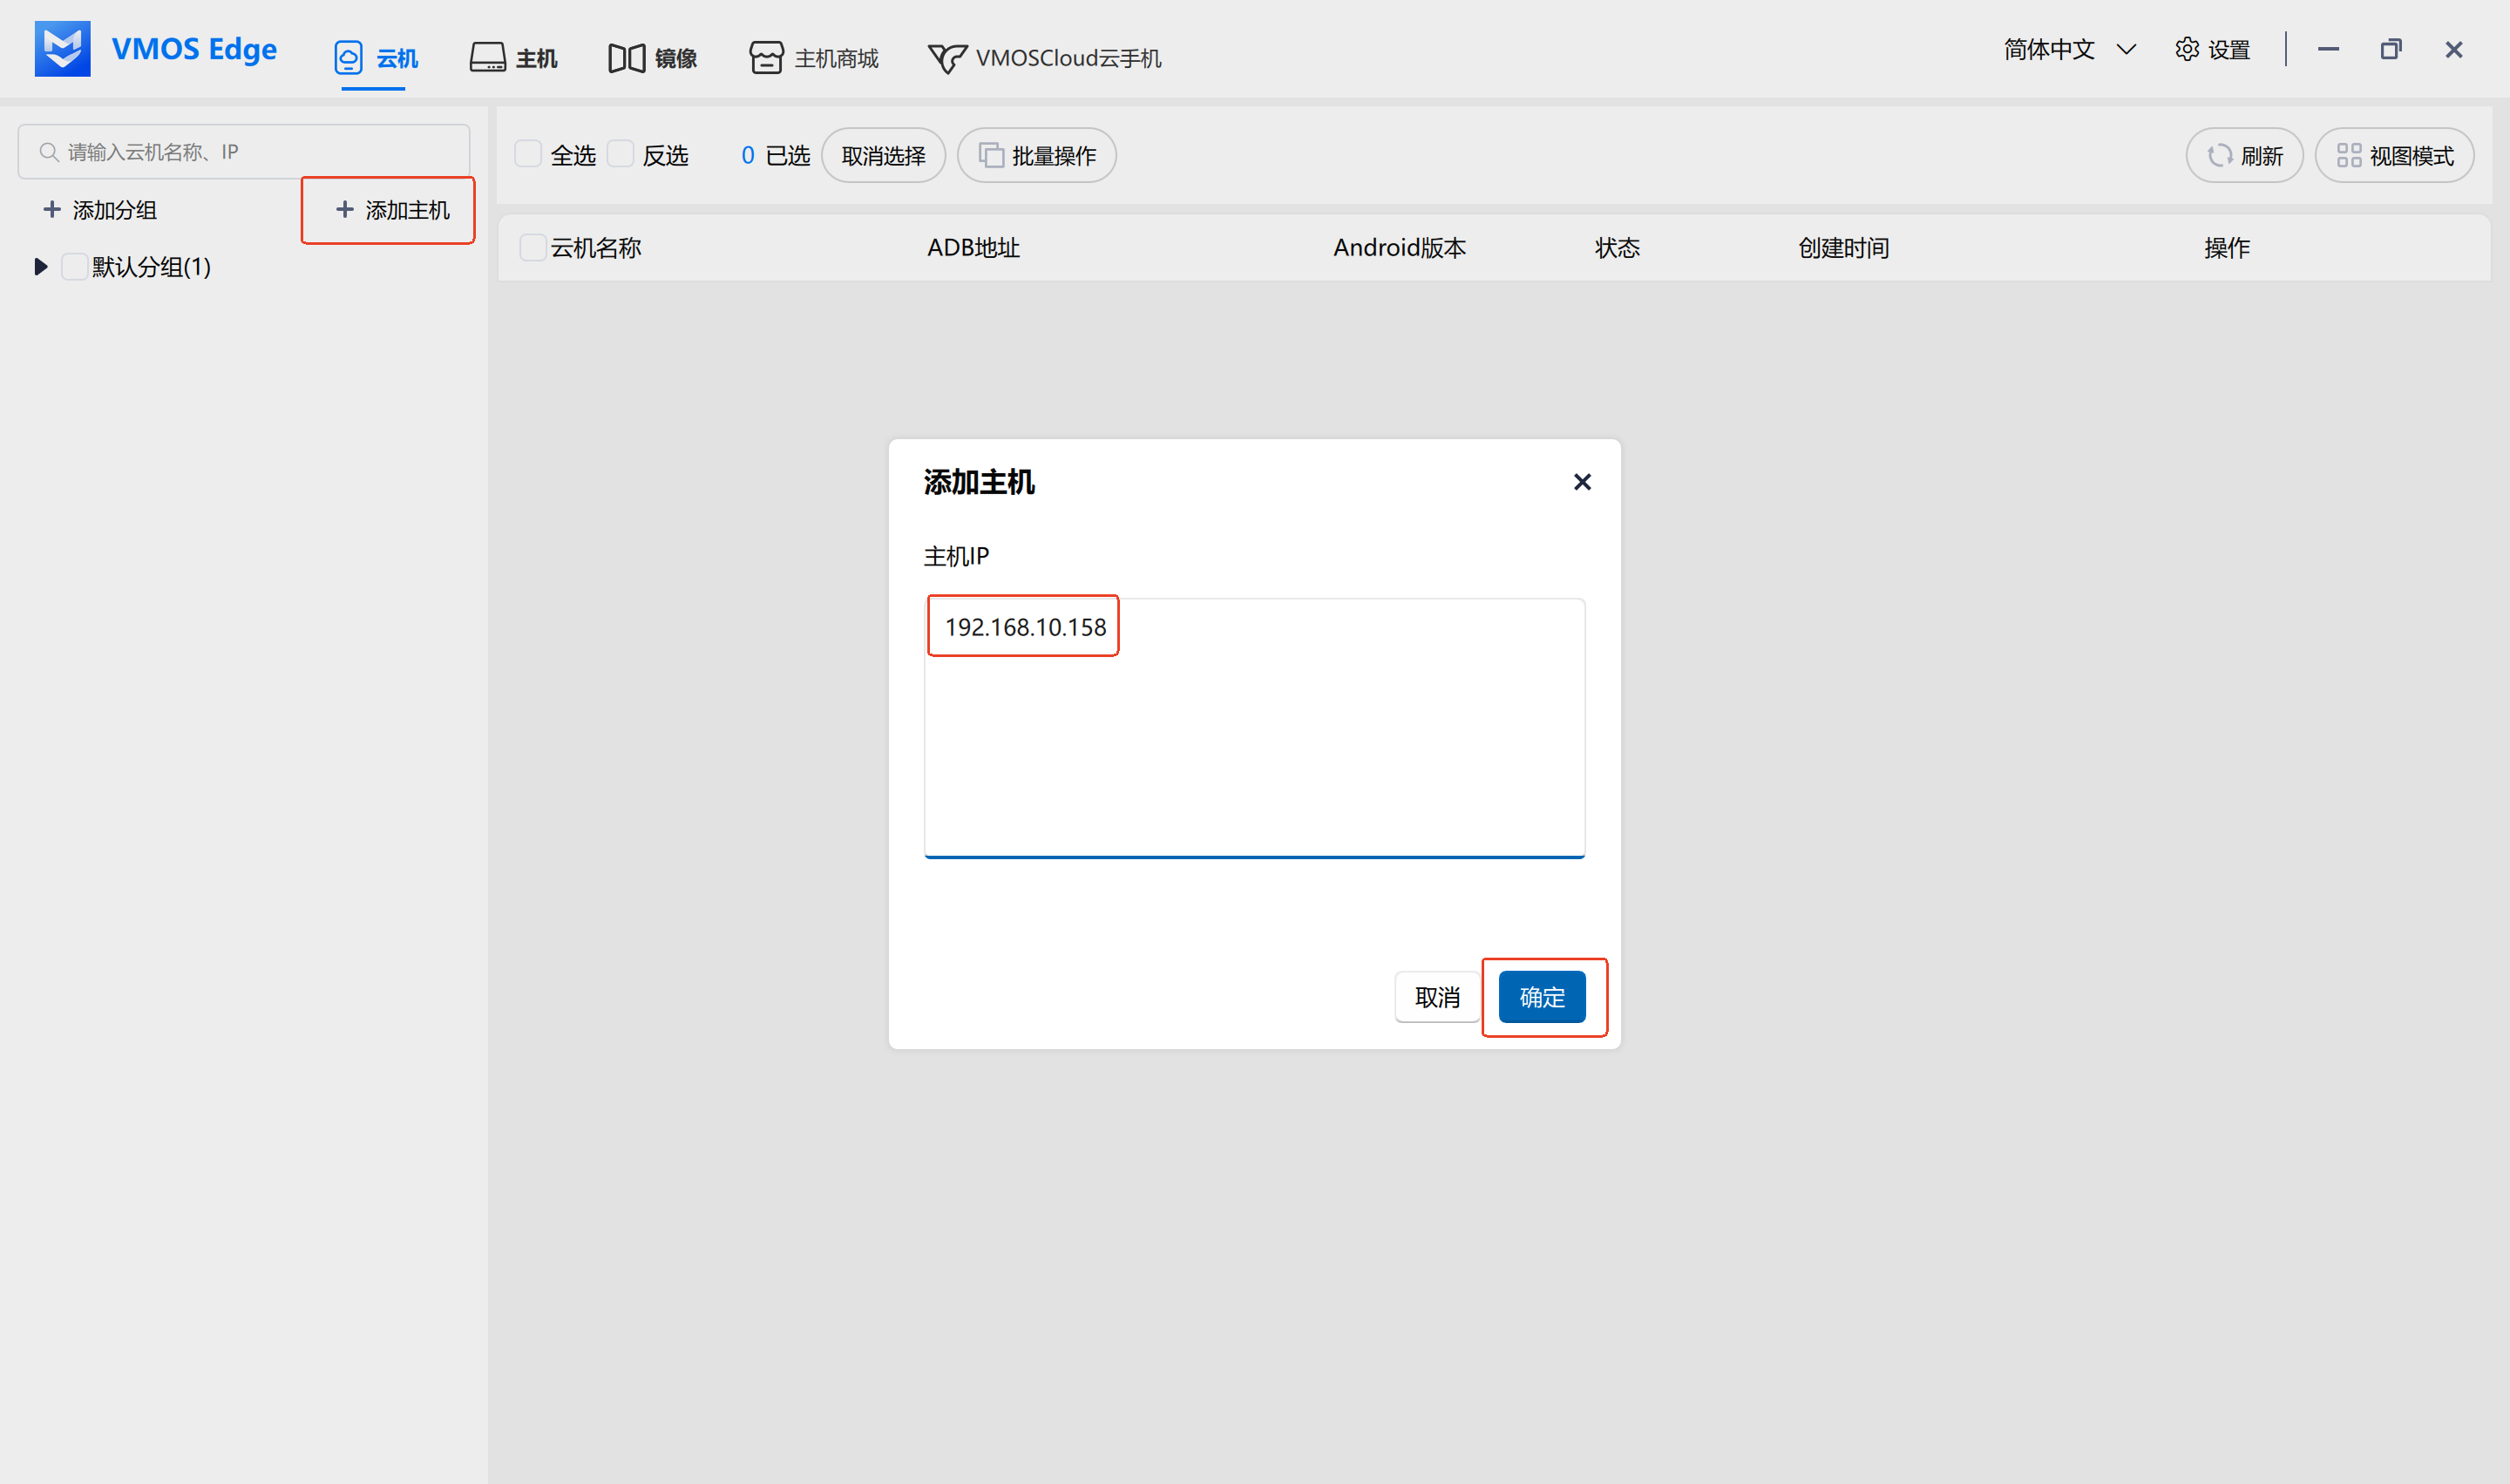
Task: Open 设置 gear settings icon
Action: (x=2187, y=49)
